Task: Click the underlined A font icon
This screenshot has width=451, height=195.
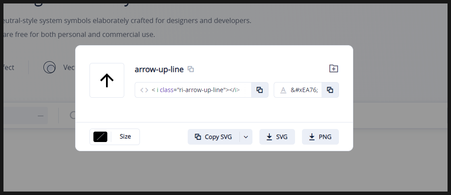Action: click(283, 90)
